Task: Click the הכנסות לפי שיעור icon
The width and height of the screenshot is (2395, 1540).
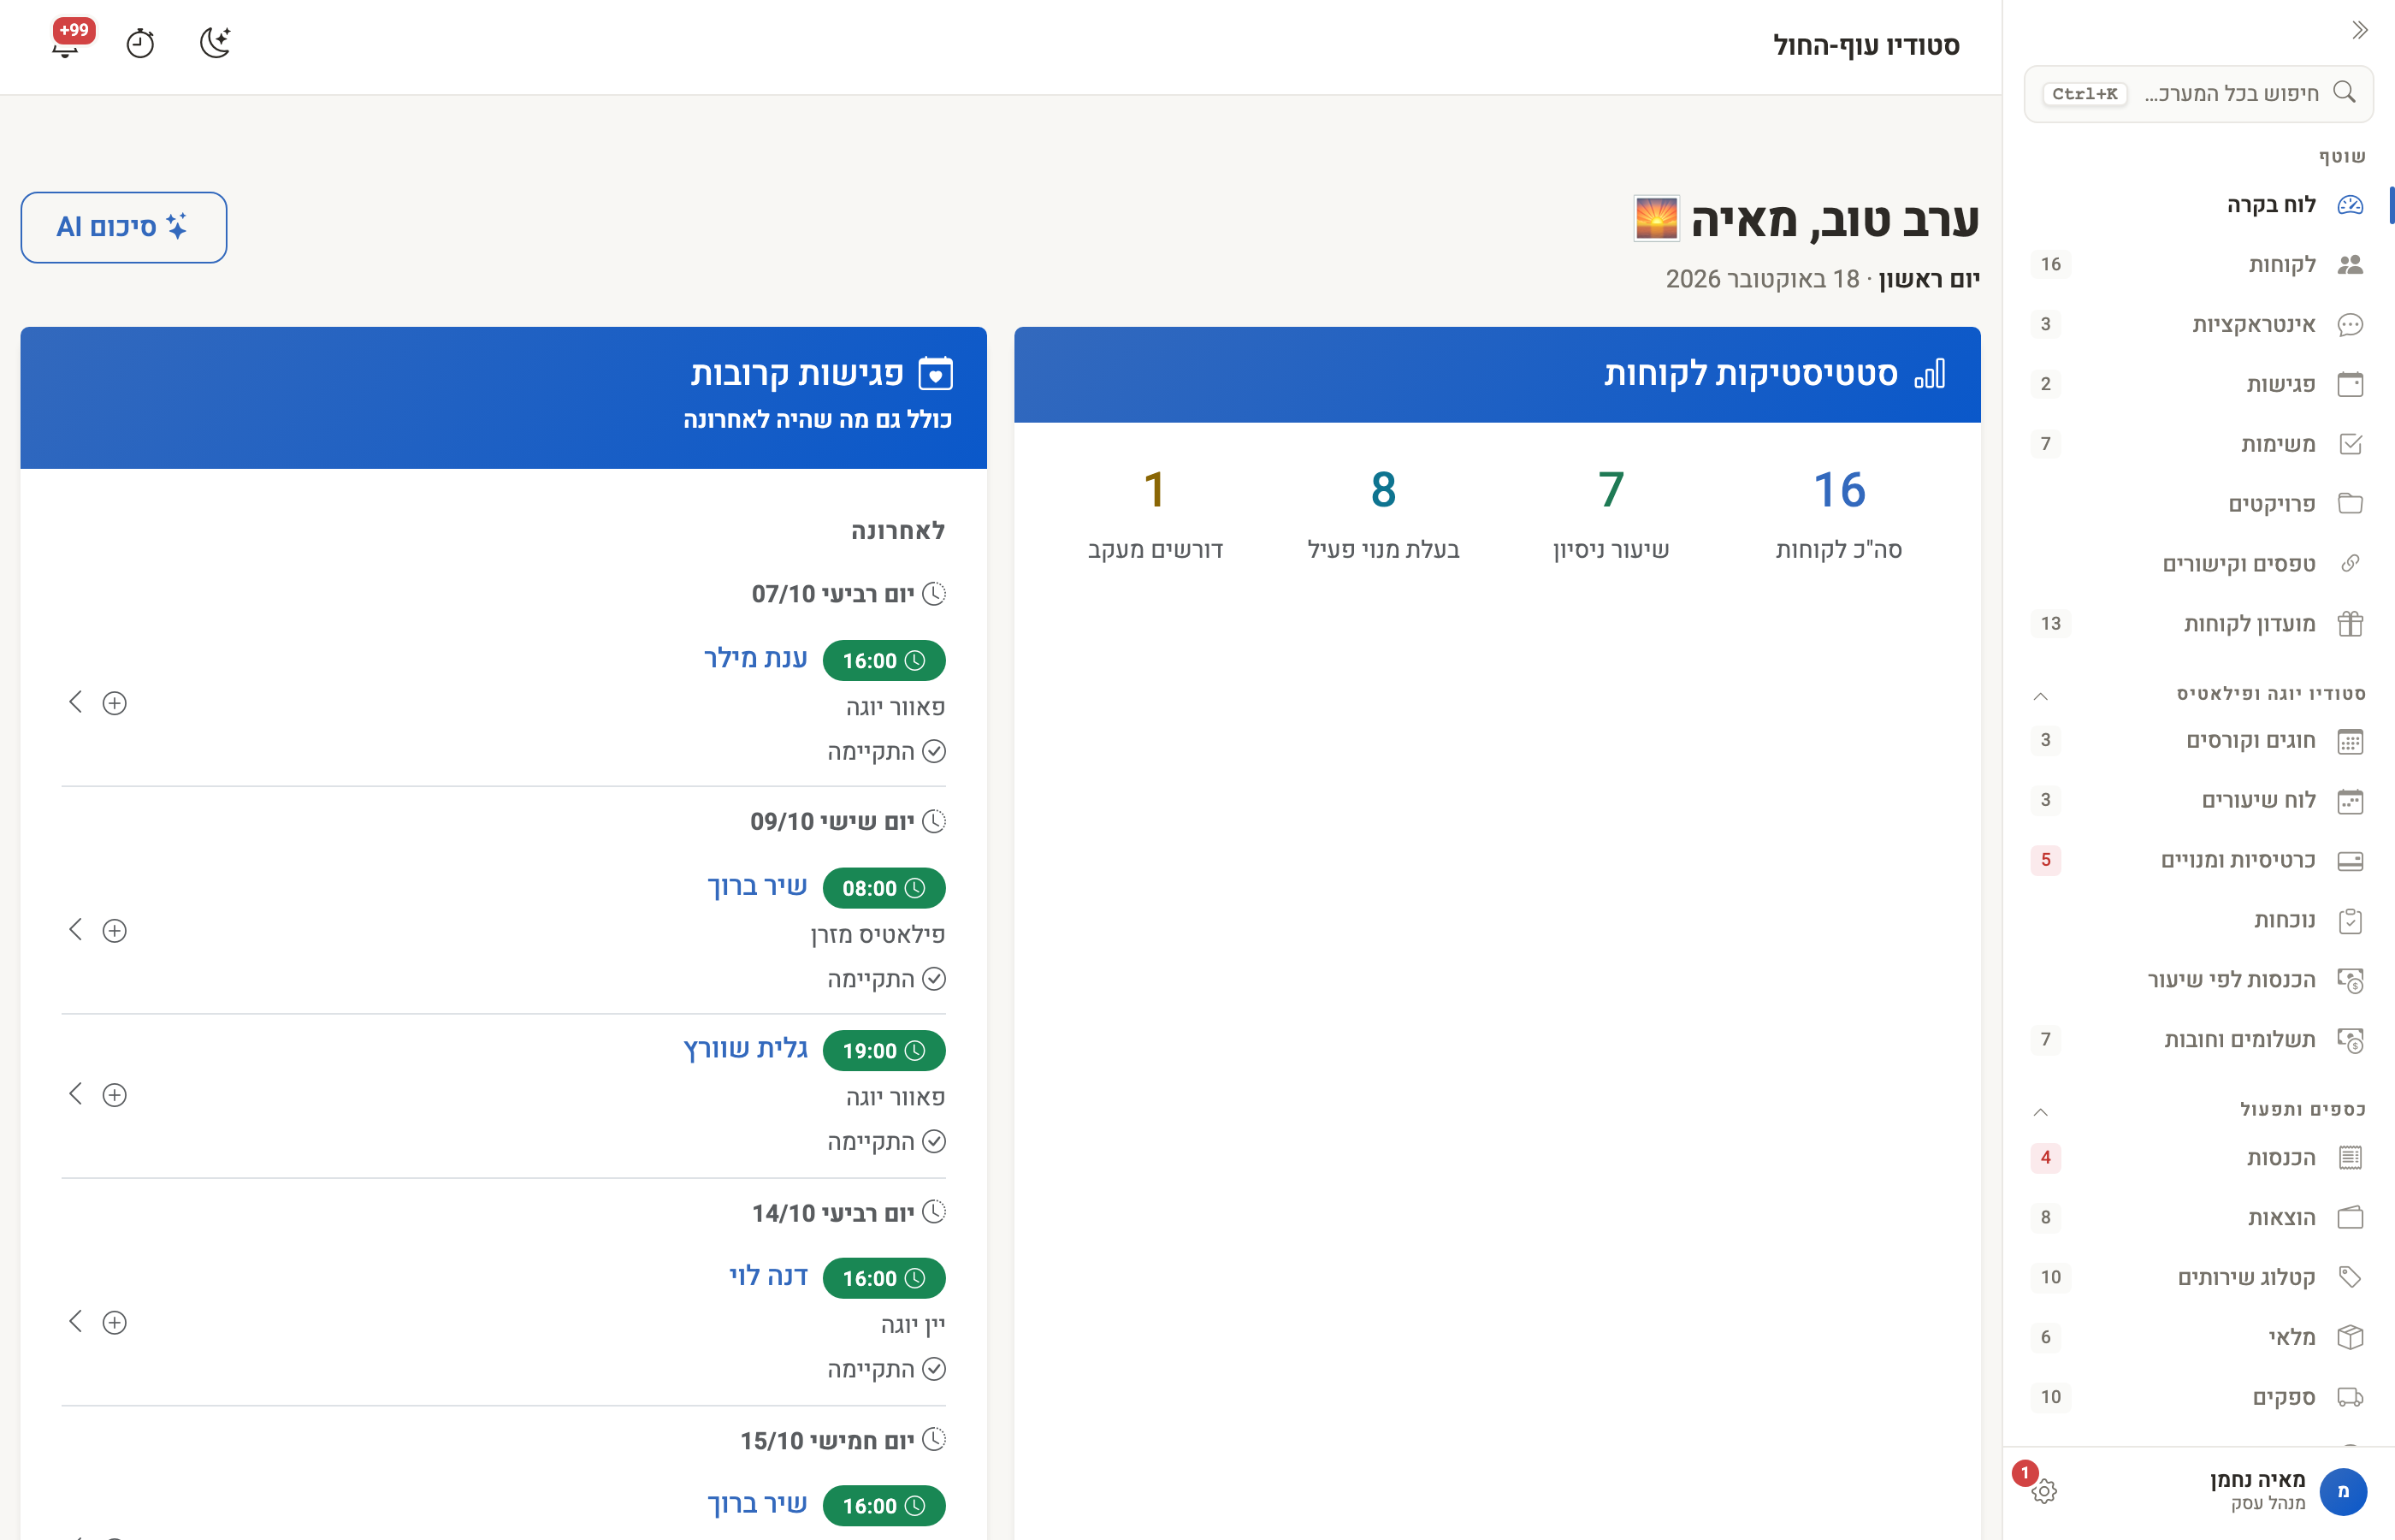Action: click(2350, 981)
